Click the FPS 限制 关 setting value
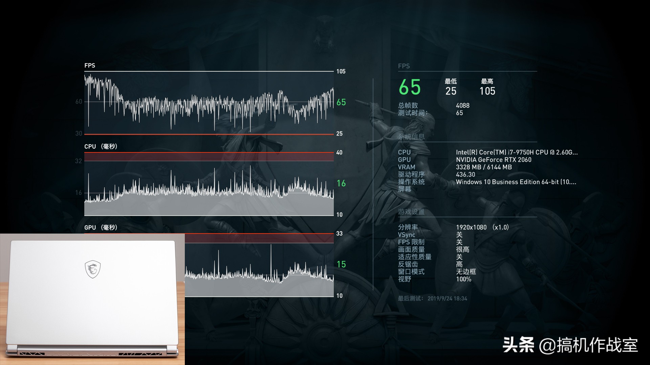 point(459,242)
